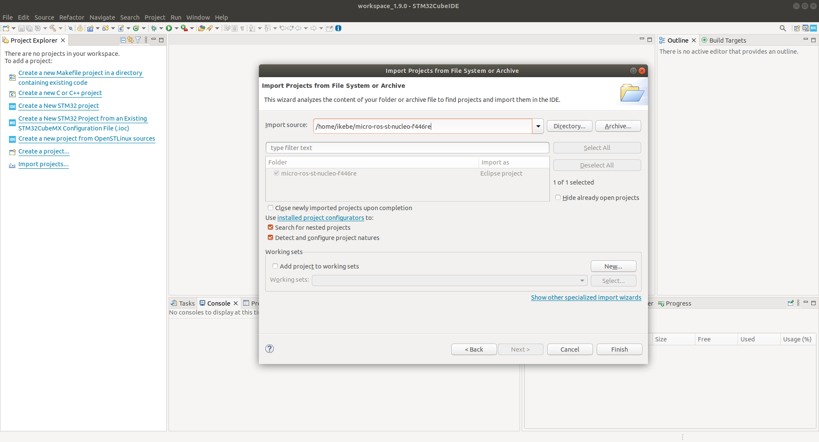
Task: Click the New... working set button
Action: point(613,266)
